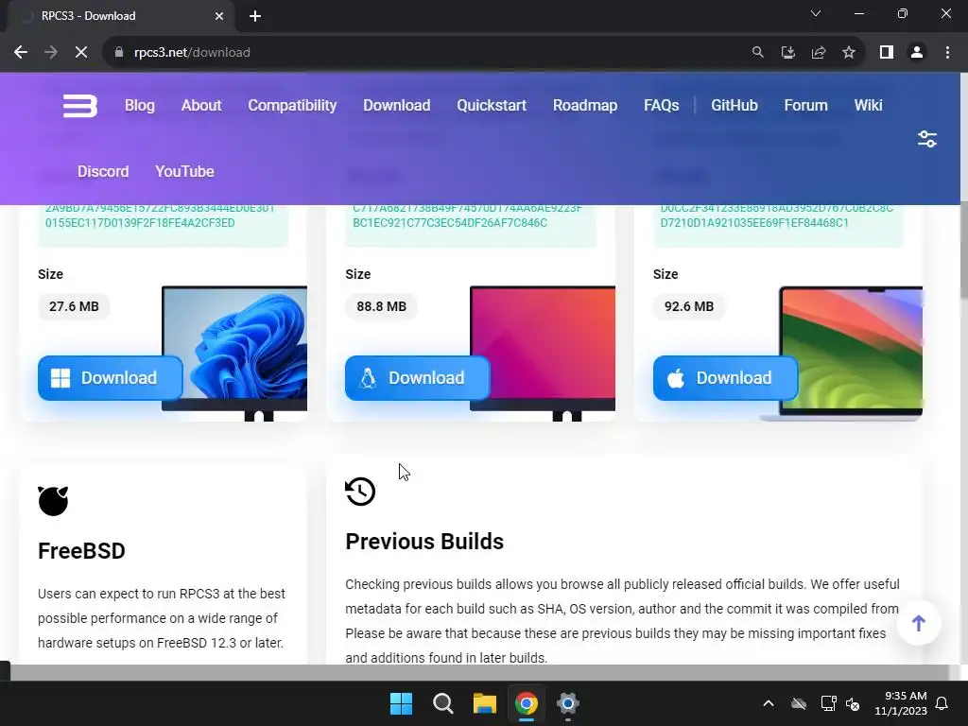Open the site settings sliders icon
This screenshot has height=726, width=968.
tap(926, 139)
